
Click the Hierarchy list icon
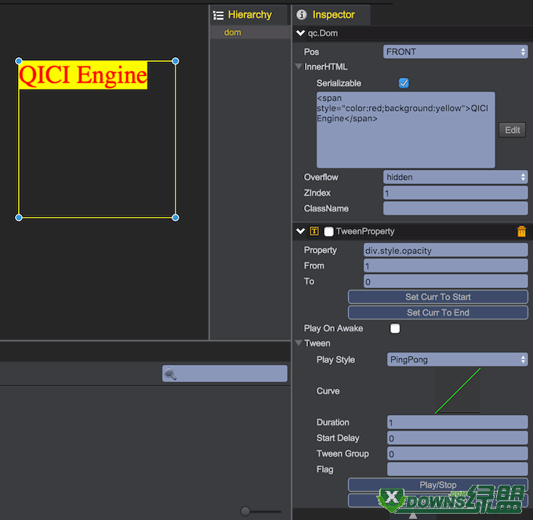coord(218,16)
